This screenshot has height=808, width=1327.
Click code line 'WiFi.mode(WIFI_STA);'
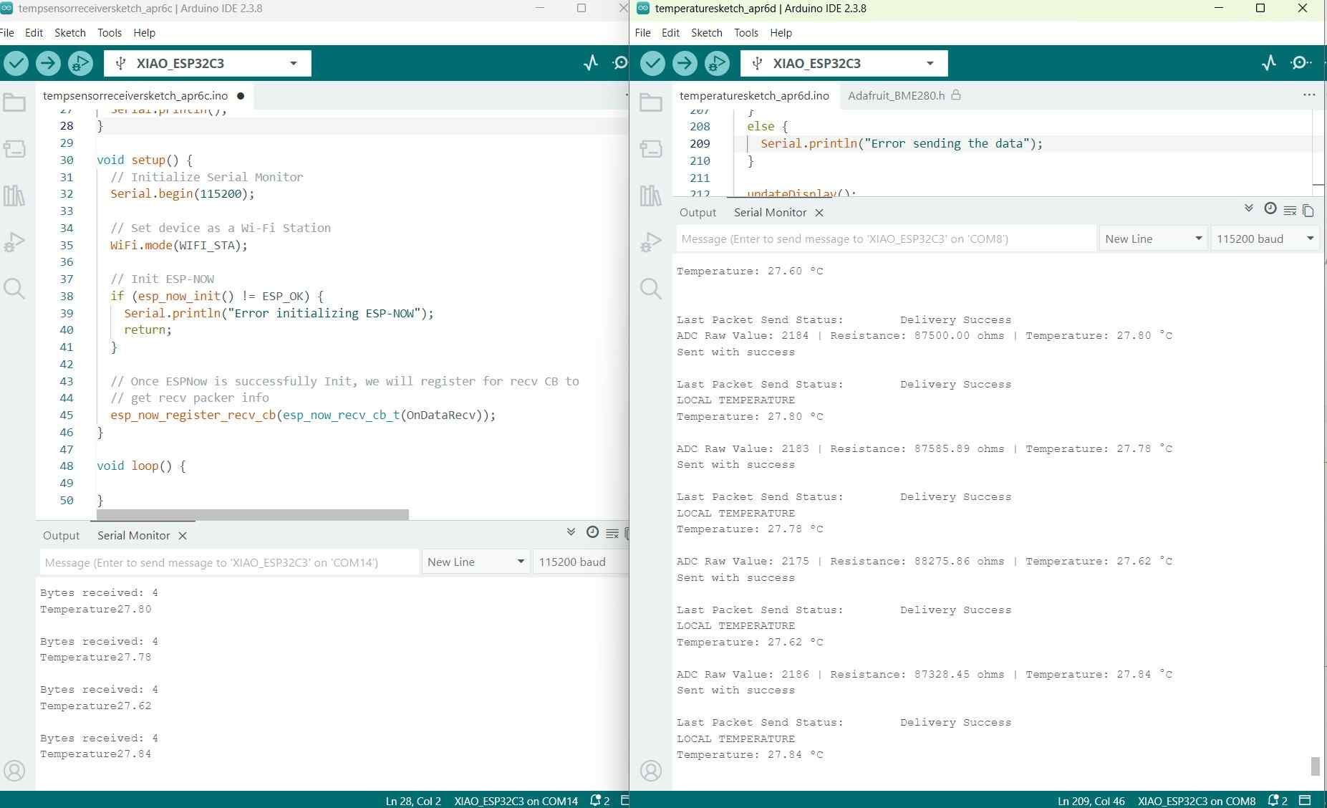(178, 245)
